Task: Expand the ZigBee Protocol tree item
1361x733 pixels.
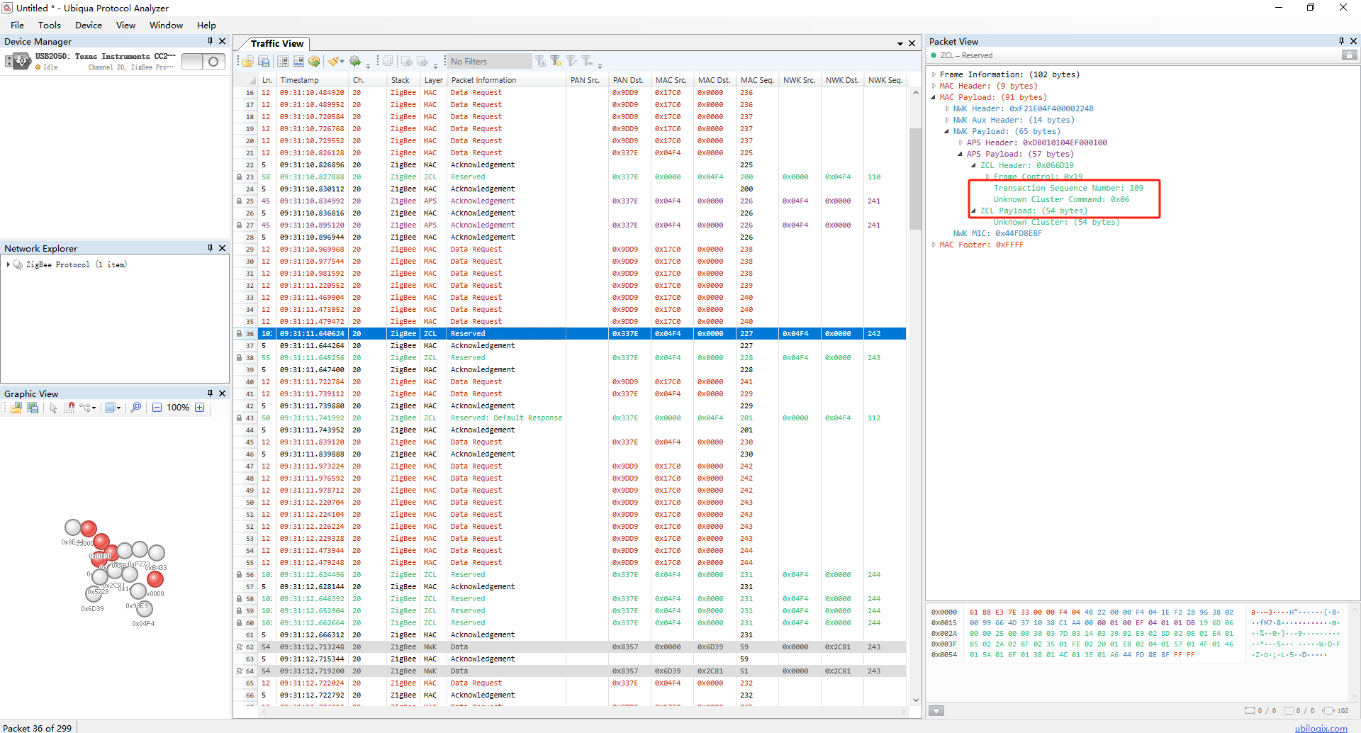Action: tap(8, 264)
